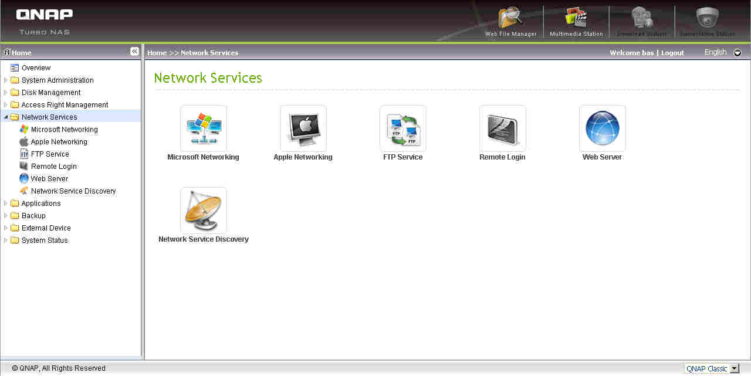
Task: Click the sidebar FTP Service icon
Action: pyautogui.click(x=24, y=154)
